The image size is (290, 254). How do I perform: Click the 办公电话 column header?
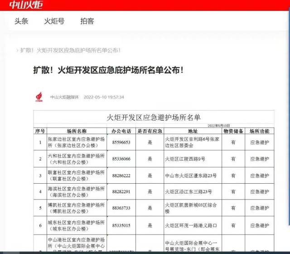(x=121, y=131)
